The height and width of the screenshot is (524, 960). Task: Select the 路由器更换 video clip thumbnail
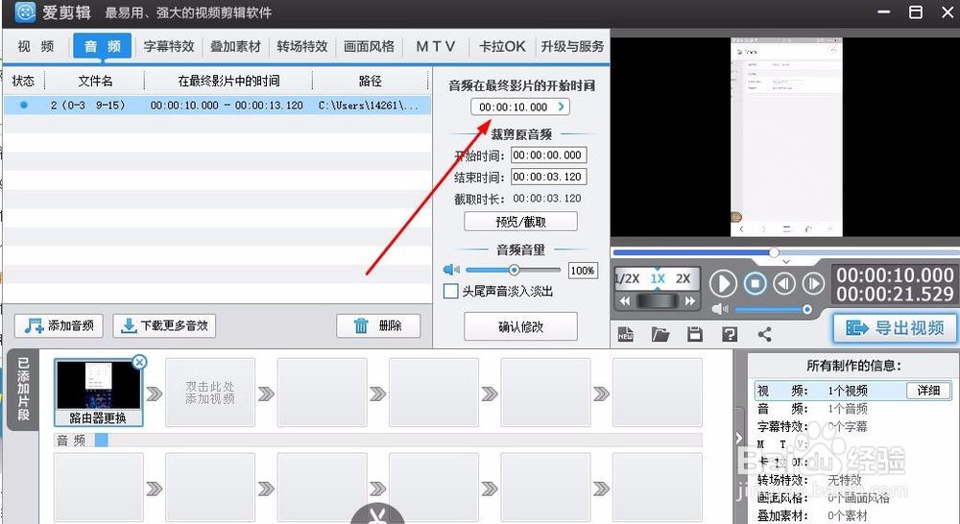[x=98, y=392]
